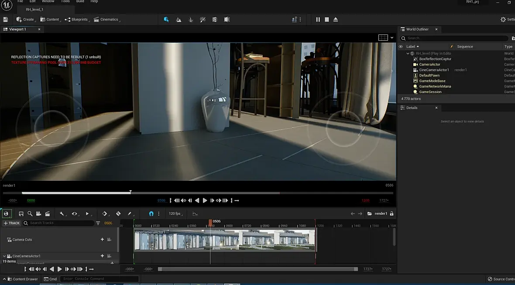Open the Content Drawer

[x=22, y=279]
